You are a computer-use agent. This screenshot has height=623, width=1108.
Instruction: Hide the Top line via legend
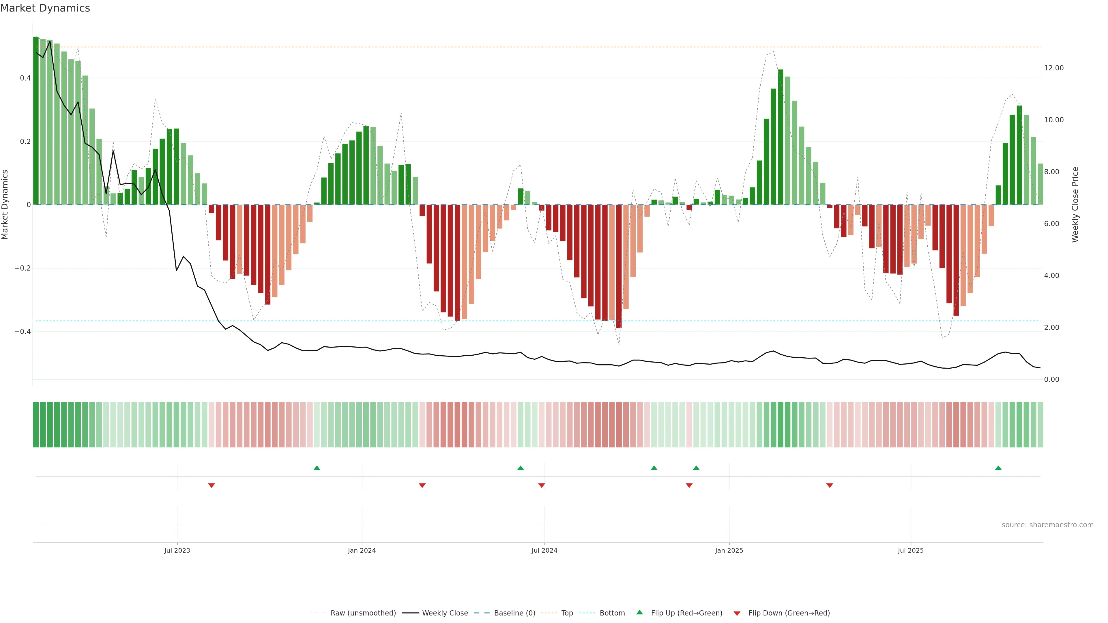pyautogui.click(x=567, y=613)
